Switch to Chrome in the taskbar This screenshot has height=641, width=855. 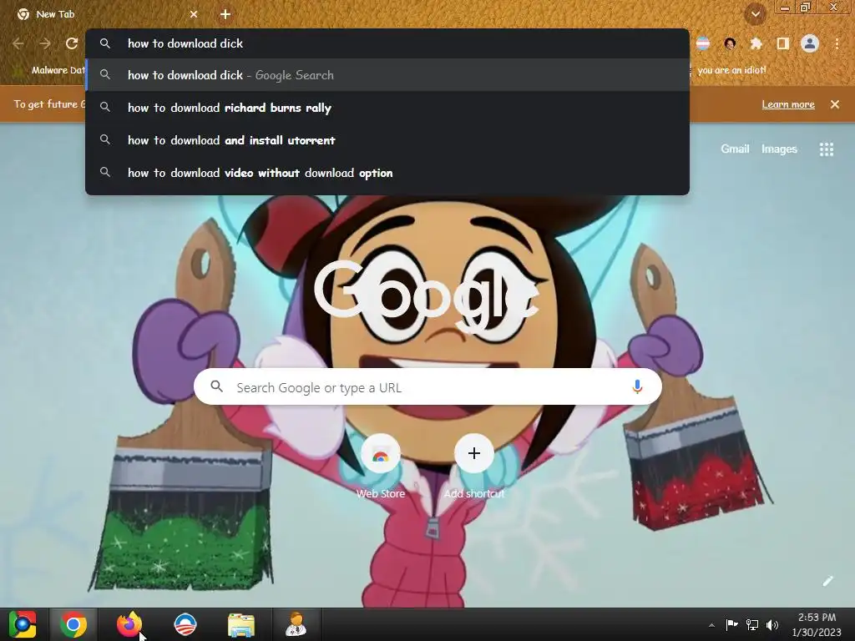coord(73,624)
